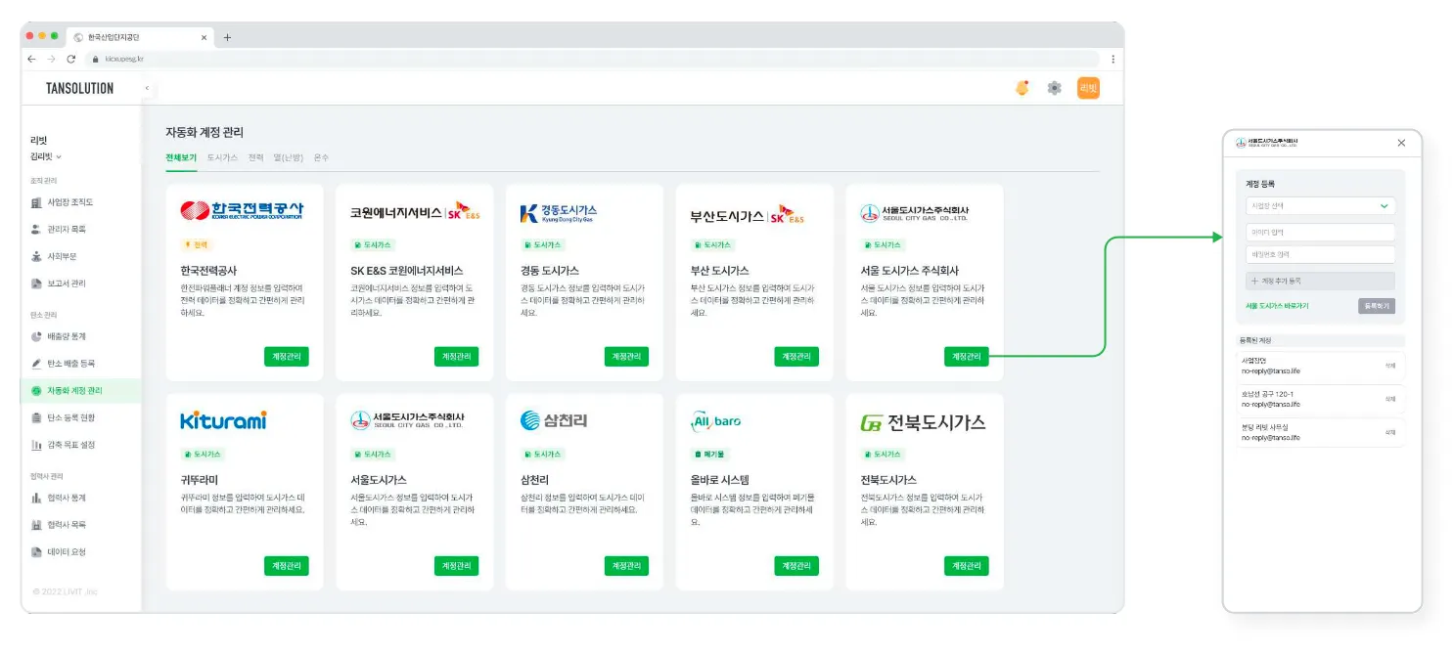
Task: Click the browser address bar
Action: (592, 59)
